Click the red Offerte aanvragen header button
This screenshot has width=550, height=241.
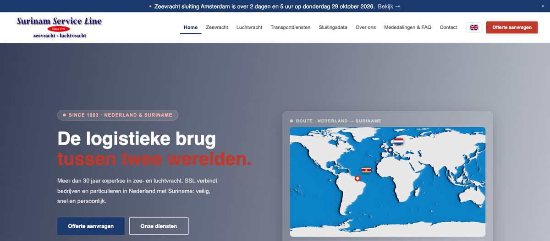point(512,27)
